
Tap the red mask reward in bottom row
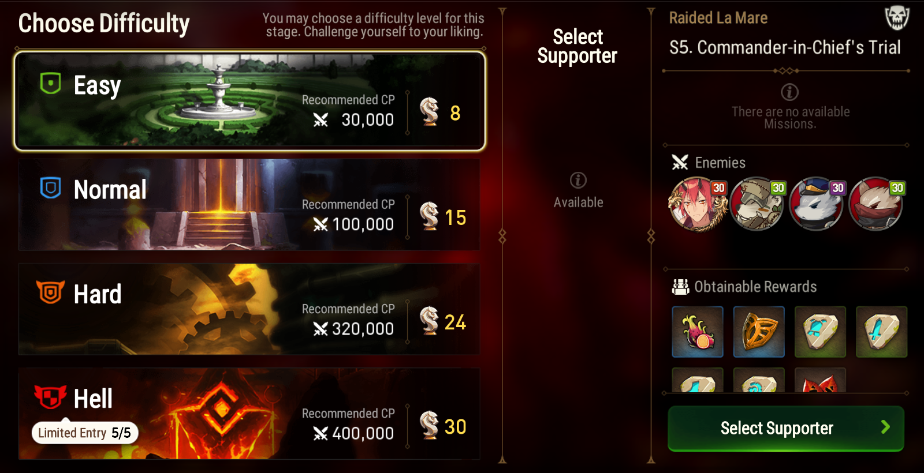(820, 381)
